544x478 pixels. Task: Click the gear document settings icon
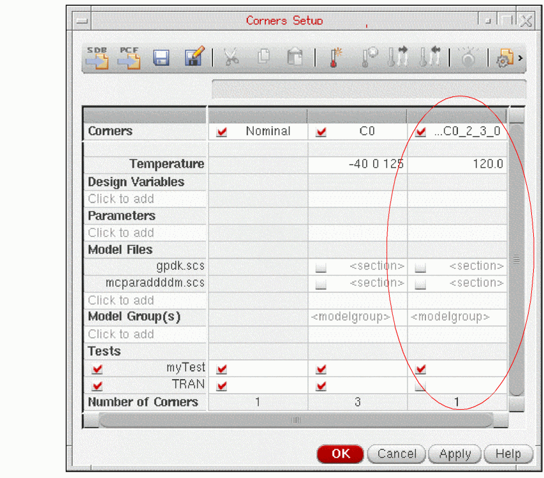point(505,58)
